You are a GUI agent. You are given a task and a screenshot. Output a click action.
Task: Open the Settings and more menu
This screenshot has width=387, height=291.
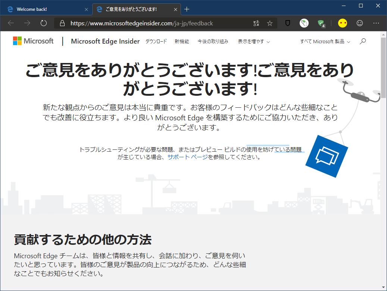point(377,23)
